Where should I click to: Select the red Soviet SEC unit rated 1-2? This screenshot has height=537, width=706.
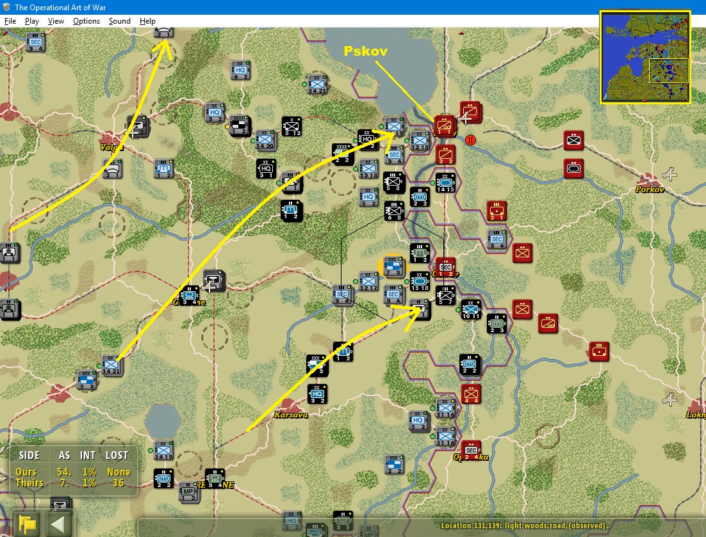tap(445, 268)
